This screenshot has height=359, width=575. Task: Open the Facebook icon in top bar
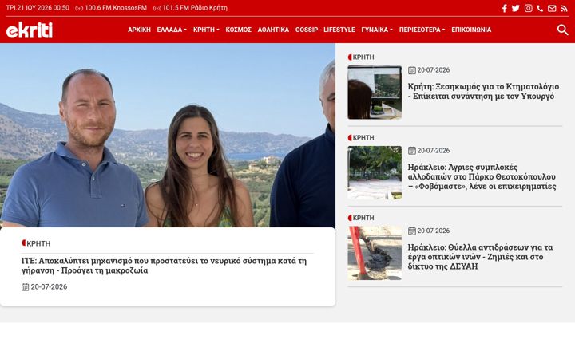(505, 8)
